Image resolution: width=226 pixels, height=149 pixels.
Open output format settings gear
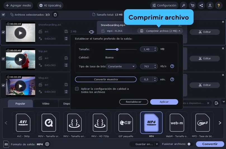click(47, 144)
